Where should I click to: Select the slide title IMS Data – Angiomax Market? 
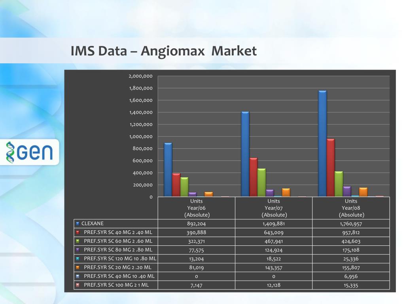coord(163,51)
